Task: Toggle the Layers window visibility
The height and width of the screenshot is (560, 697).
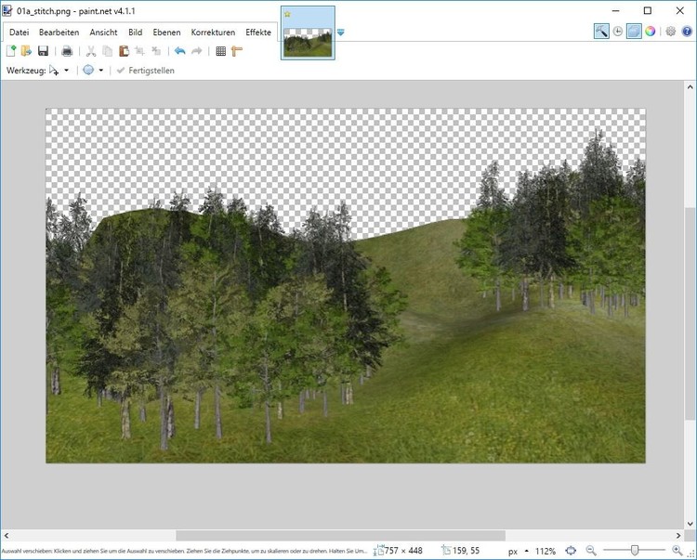Action: pyautogui.click(x=634, y=31)
